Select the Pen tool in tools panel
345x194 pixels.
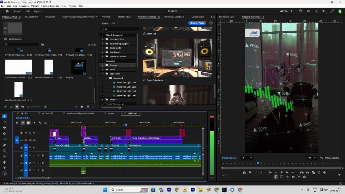tap(4, 145)
